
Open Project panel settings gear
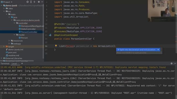39,2
